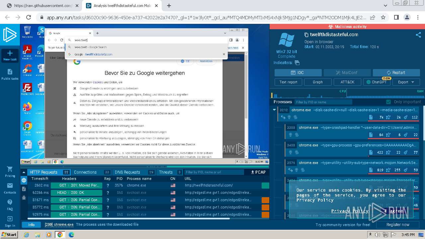Open the Text report
Image resolution: width=425 pixels, height=239 pixels.
288,82
